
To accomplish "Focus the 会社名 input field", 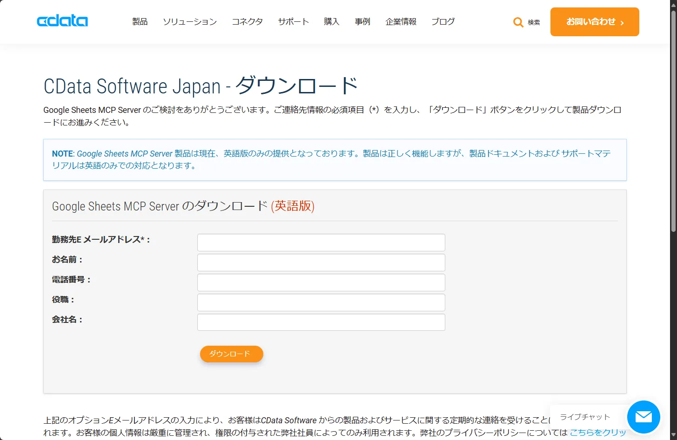I will click(321, 322).
